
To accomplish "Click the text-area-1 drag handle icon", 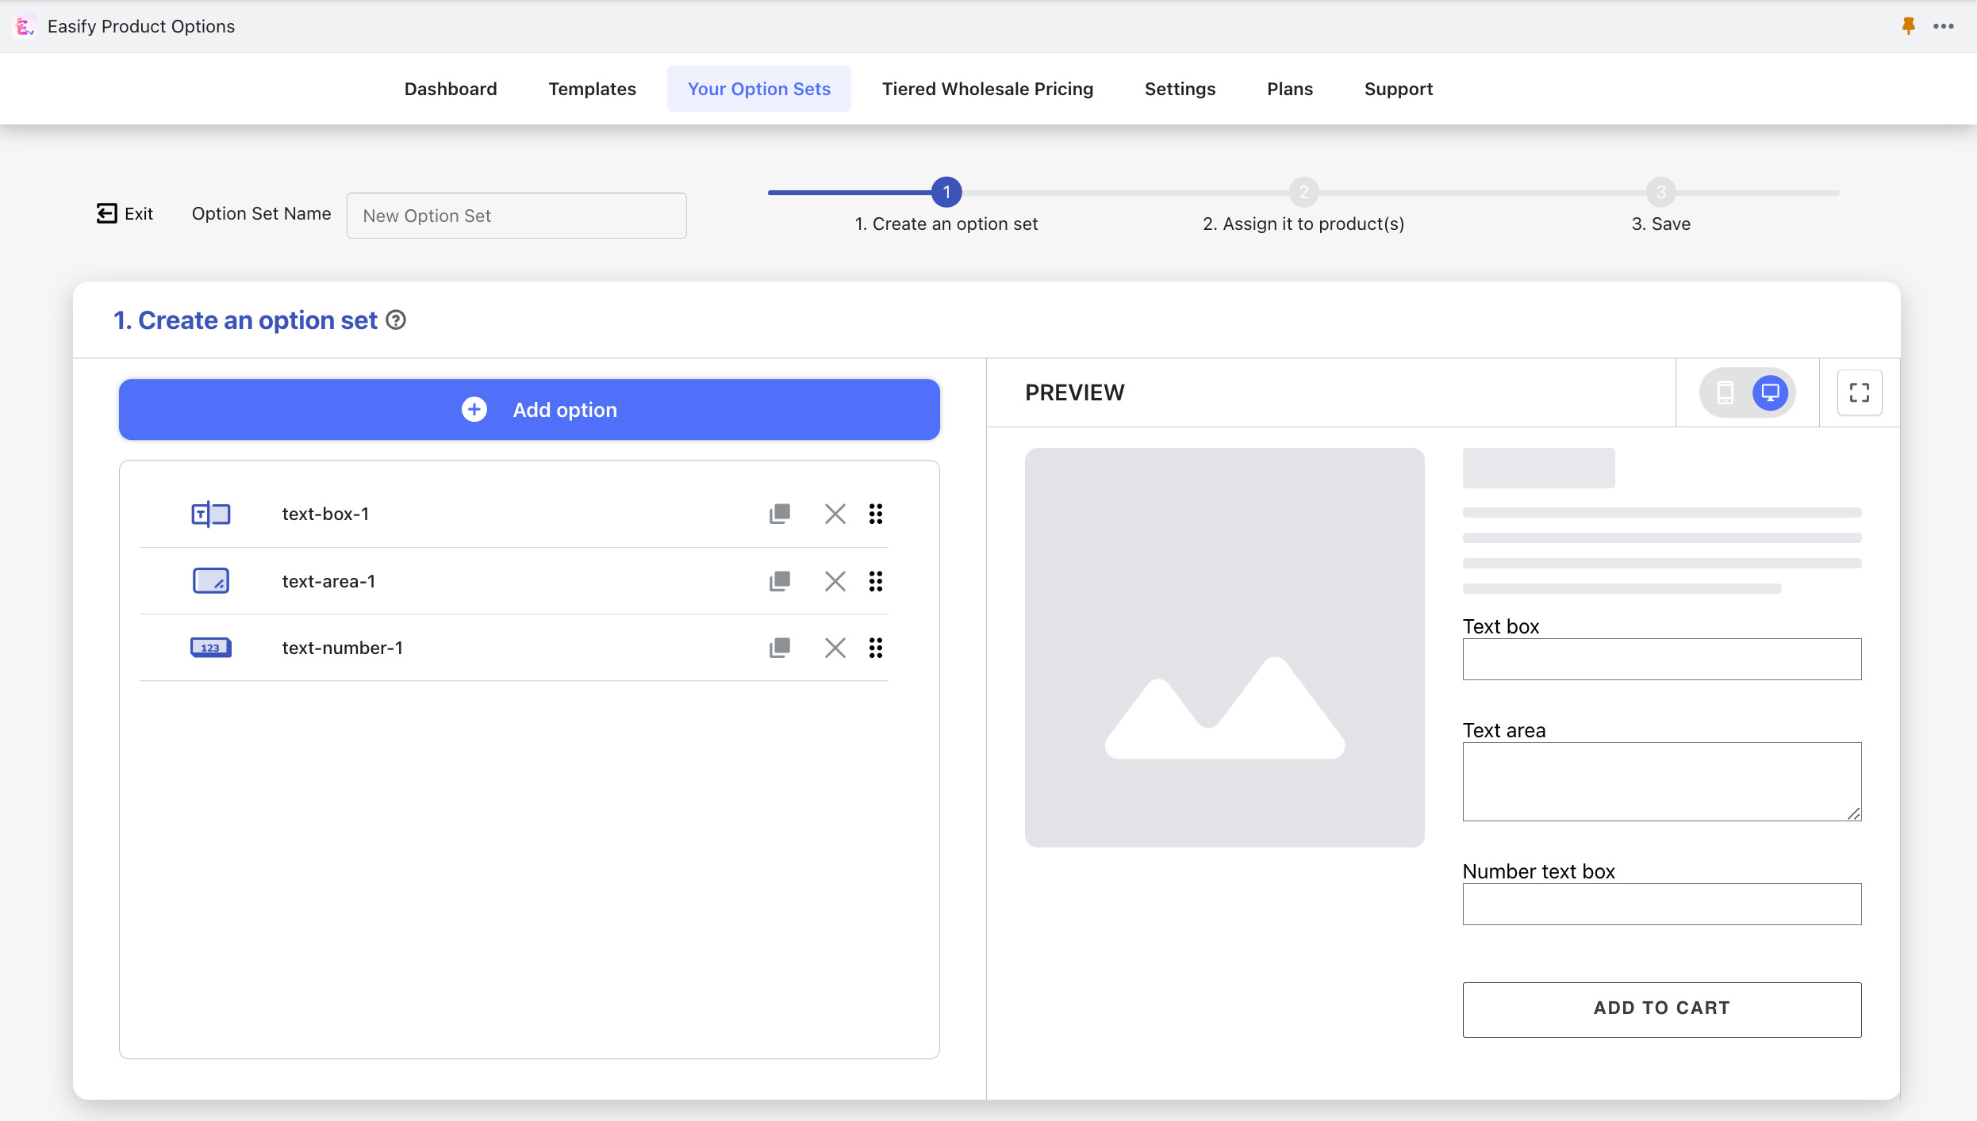I will click(876, 581).
